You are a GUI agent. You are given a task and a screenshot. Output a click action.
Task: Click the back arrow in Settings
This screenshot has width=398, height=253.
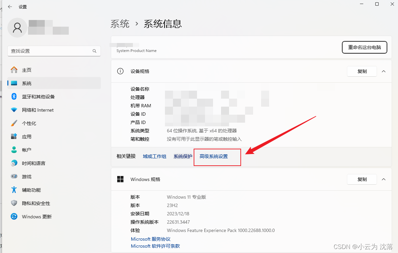(x=10, y=7)
